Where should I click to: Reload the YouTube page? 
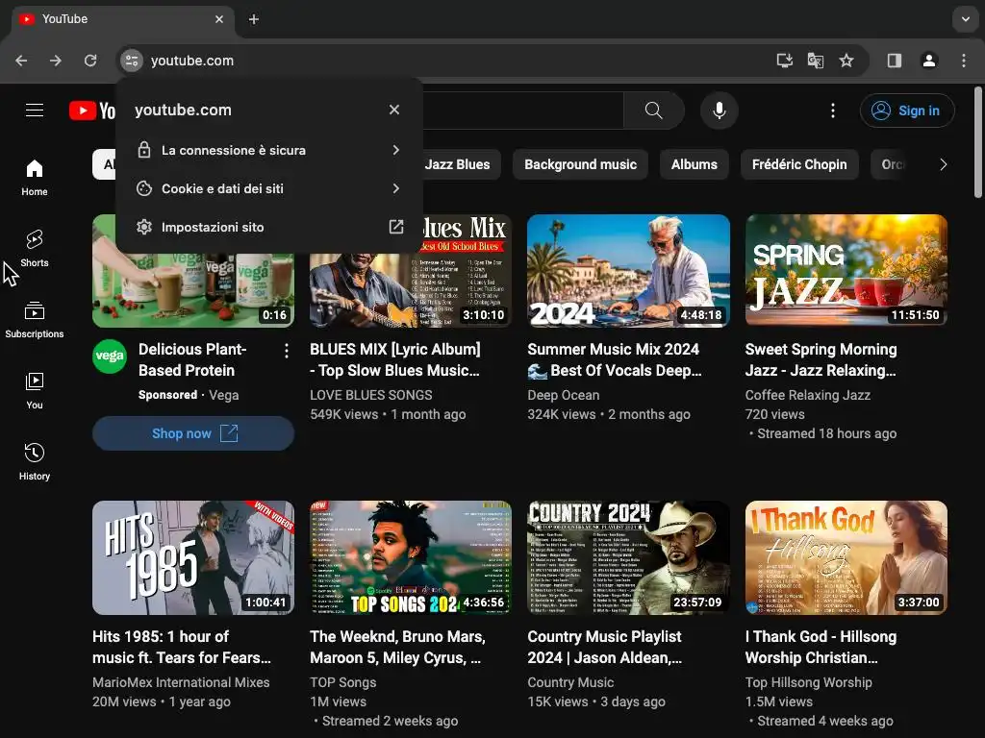pos(90,61)
